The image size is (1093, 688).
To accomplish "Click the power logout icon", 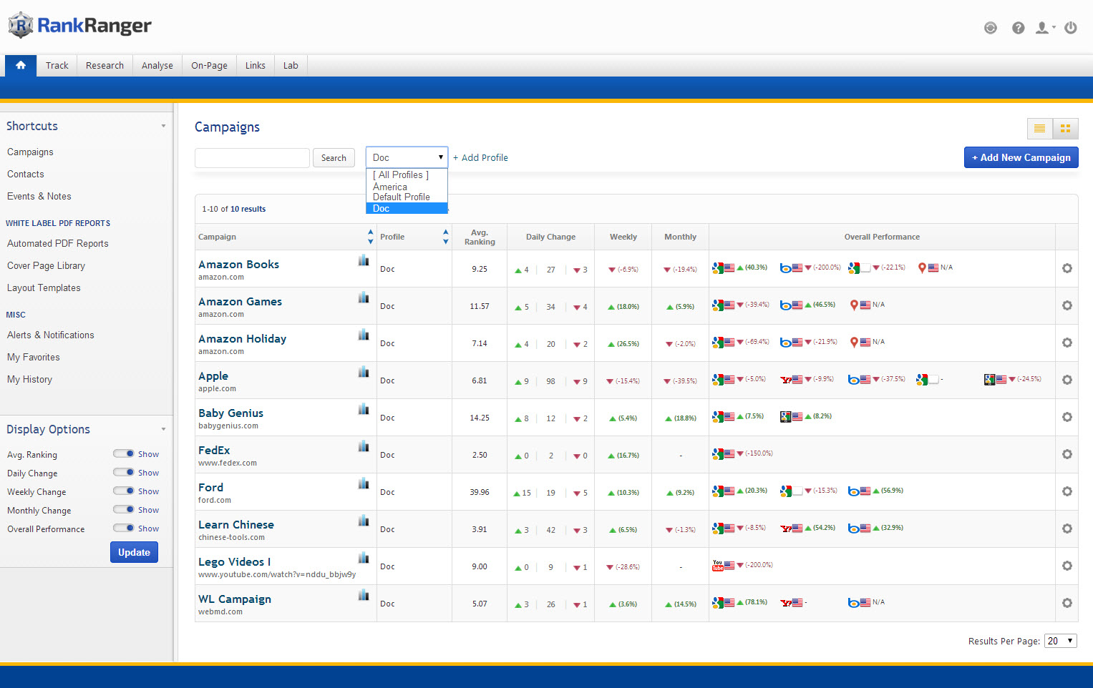I will 1070,28.
